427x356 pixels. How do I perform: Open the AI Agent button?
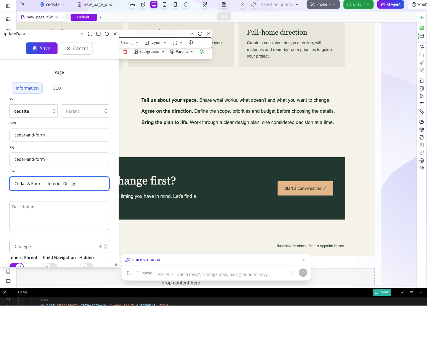click(391, 4)
